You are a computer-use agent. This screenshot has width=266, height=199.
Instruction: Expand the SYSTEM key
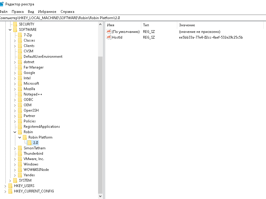point(10,180)
